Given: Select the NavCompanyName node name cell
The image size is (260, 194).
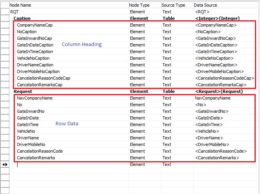Looking at the screenshot, I should tap(34, 98).
